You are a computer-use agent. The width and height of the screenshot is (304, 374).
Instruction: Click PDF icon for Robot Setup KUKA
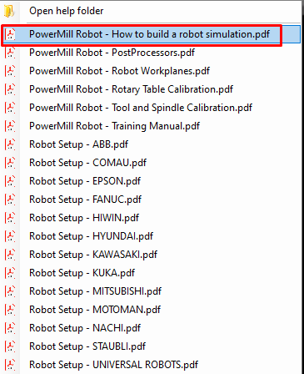click(10, 273)
